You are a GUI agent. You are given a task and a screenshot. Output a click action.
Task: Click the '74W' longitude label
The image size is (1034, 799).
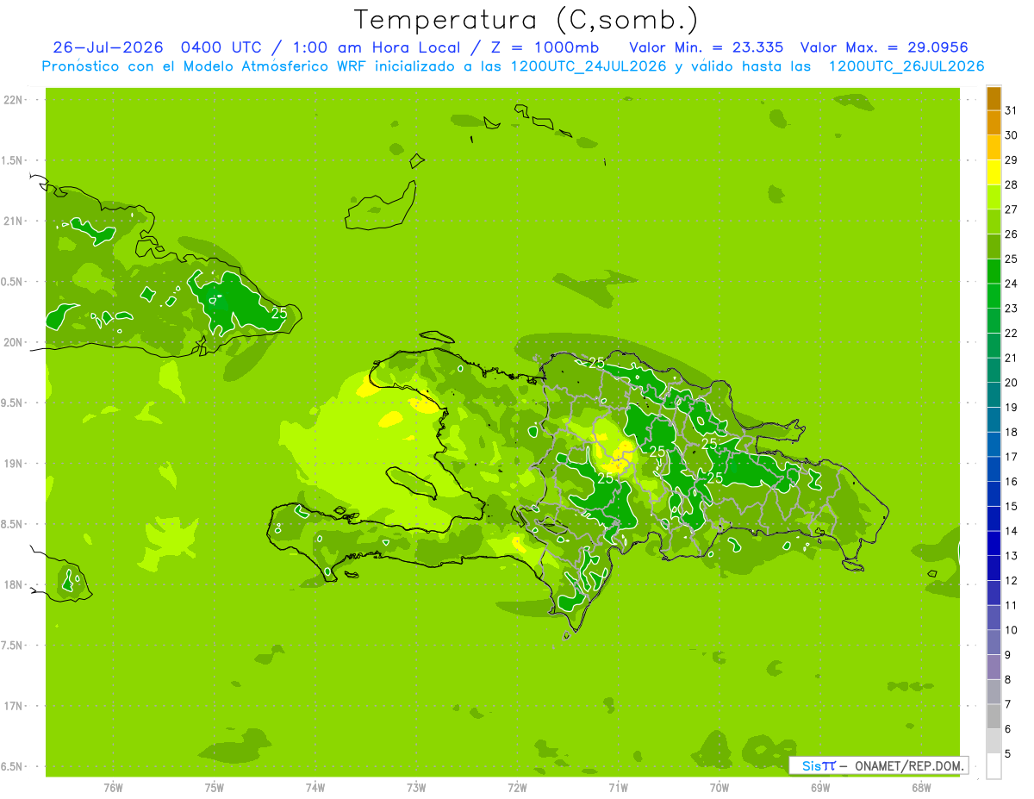(x=315, y=787)
